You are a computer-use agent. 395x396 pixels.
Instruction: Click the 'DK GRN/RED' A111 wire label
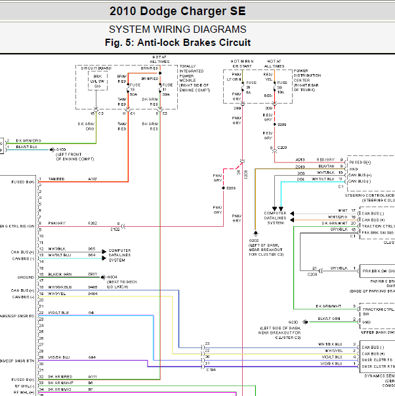point(60,376)
